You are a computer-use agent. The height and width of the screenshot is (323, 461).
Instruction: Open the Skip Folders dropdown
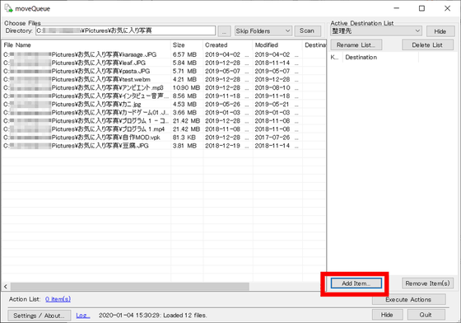[x=263, y=30]
